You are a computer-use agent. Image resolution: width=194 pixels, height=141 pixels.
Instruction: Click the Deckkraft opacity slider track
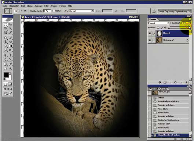[x=179, y=26]
